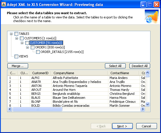Click the horizontal scrollbar left arrow
This screenshot has width=161, height=133.
[10, 109]
